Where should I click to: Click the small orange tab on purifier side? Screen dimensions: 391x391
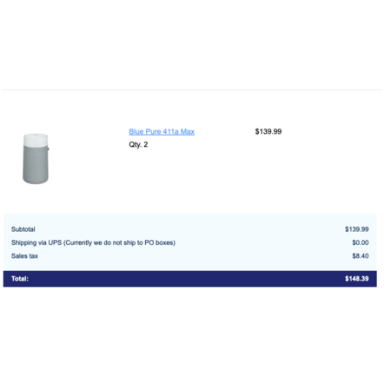click(x=48, y=149)
